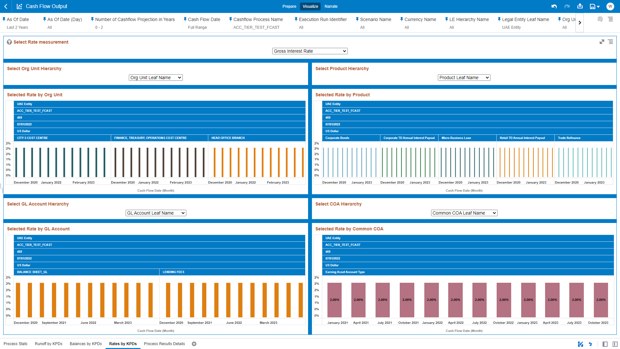Expand the Common COA Leaf Name dropdown

pyautogui.click(x=464, y=213)
